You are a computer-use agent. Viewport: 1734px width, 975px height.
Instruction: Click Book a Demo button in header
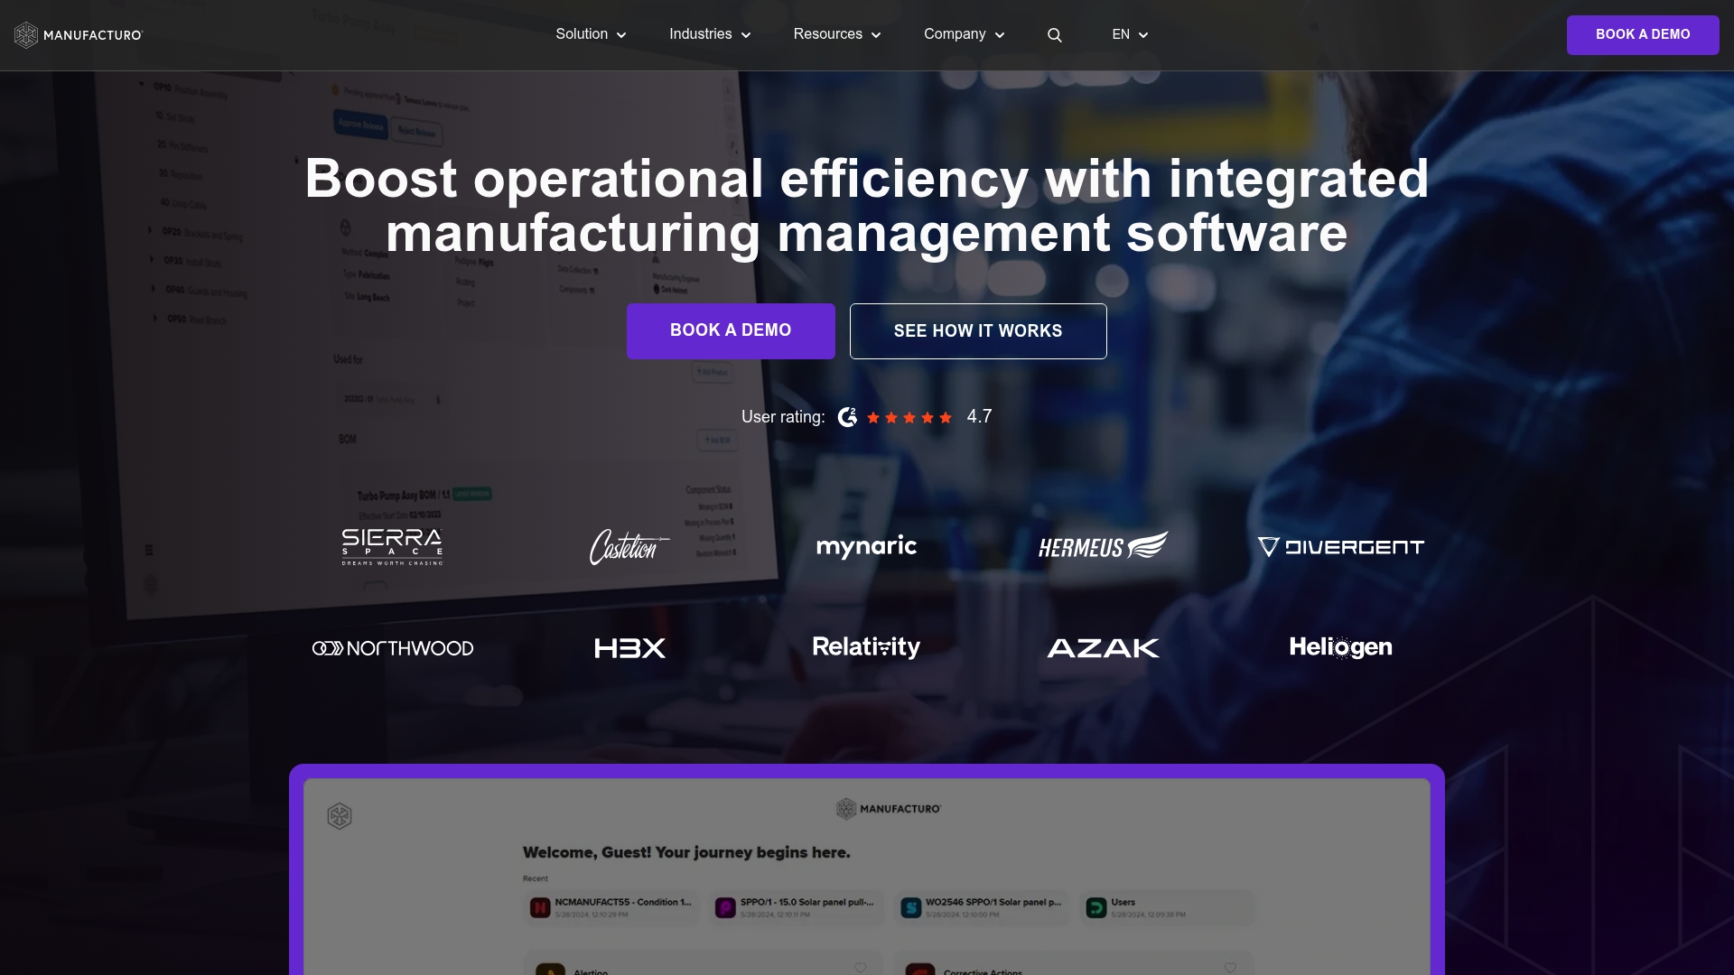pyautogui.click(x=1643, y=35)
